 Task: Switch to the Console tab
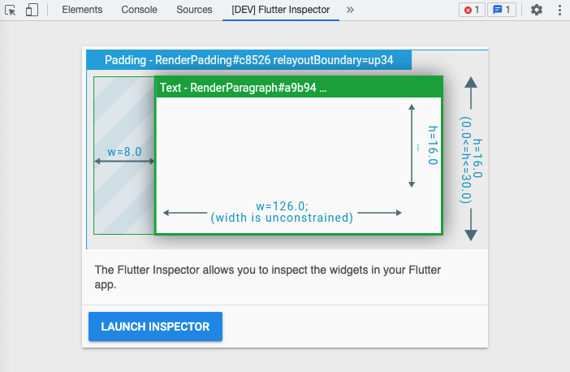[139, 10]
